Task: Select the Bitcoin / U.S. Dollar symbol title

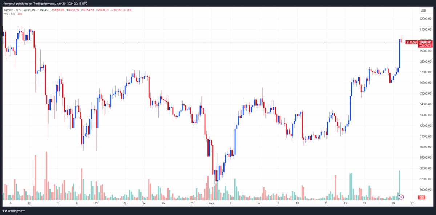Action: coord(15,10)
